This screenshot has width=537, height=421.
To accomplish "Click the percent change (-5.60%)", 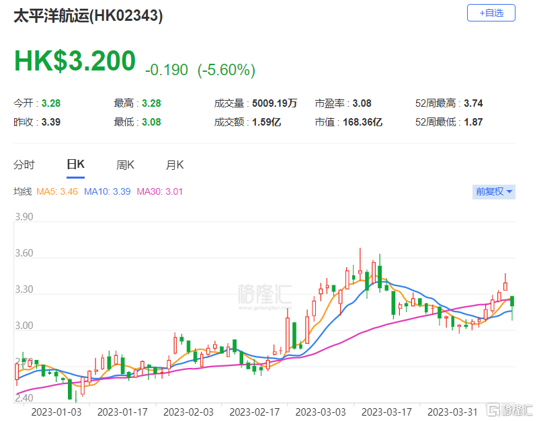I will (226, 70).
